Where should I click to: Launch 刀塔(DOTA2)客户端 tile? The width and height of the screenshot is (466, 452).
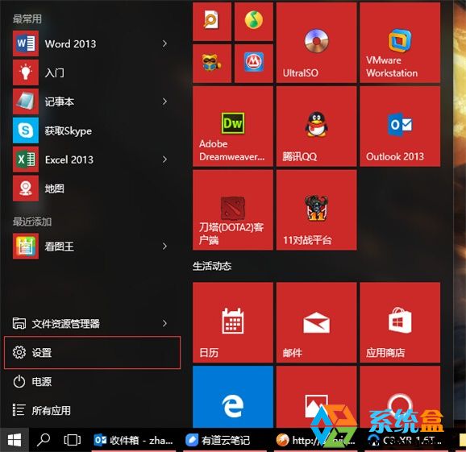pos(233,210)
